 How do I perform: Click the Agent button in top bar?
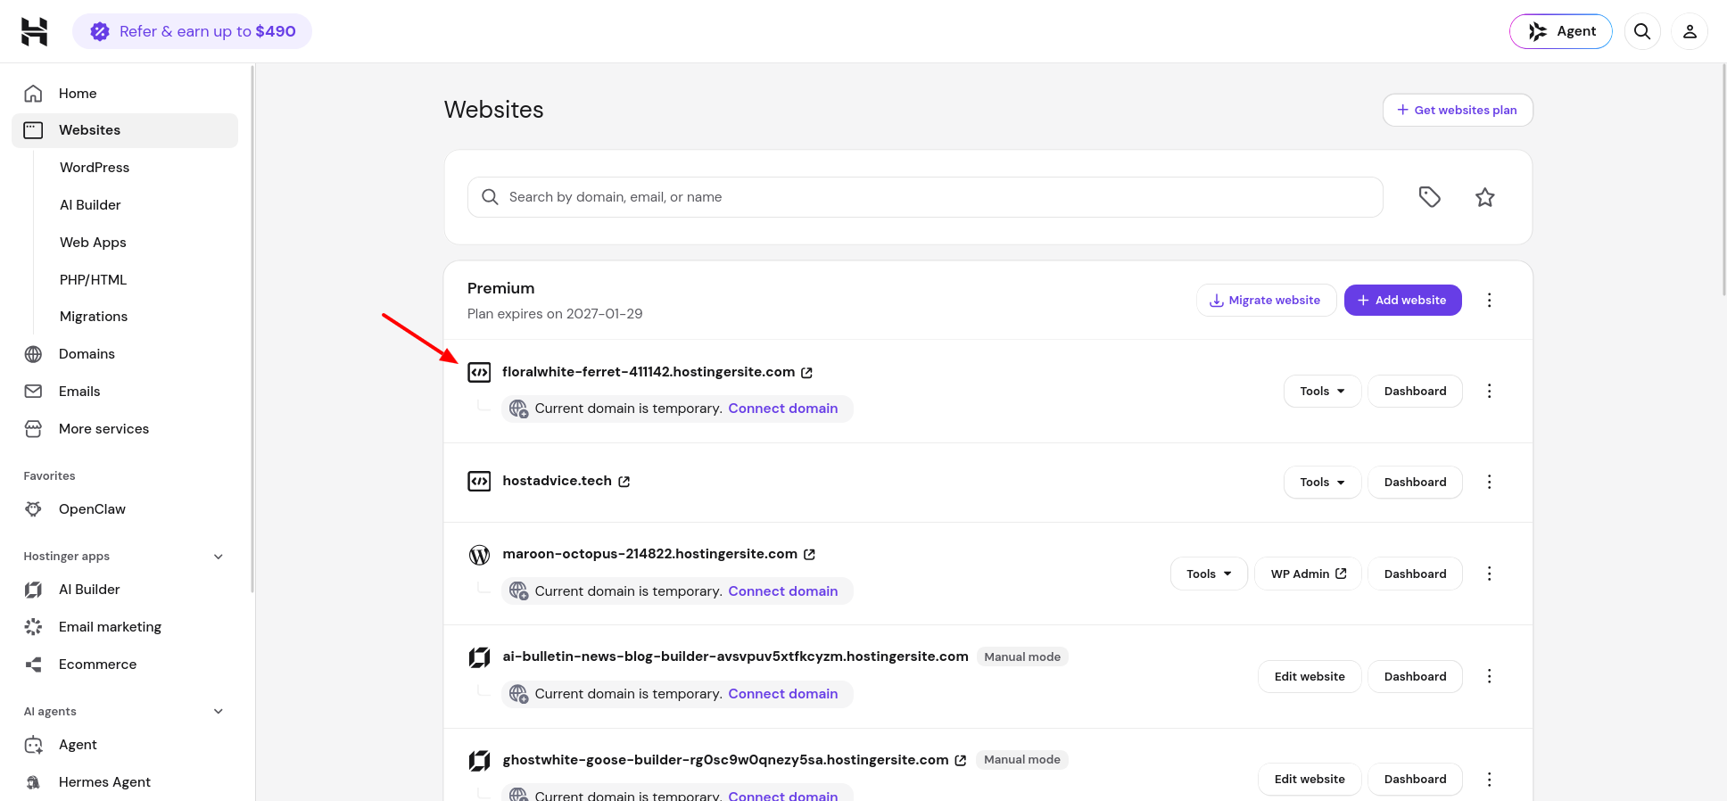(x=1560, y=31)
